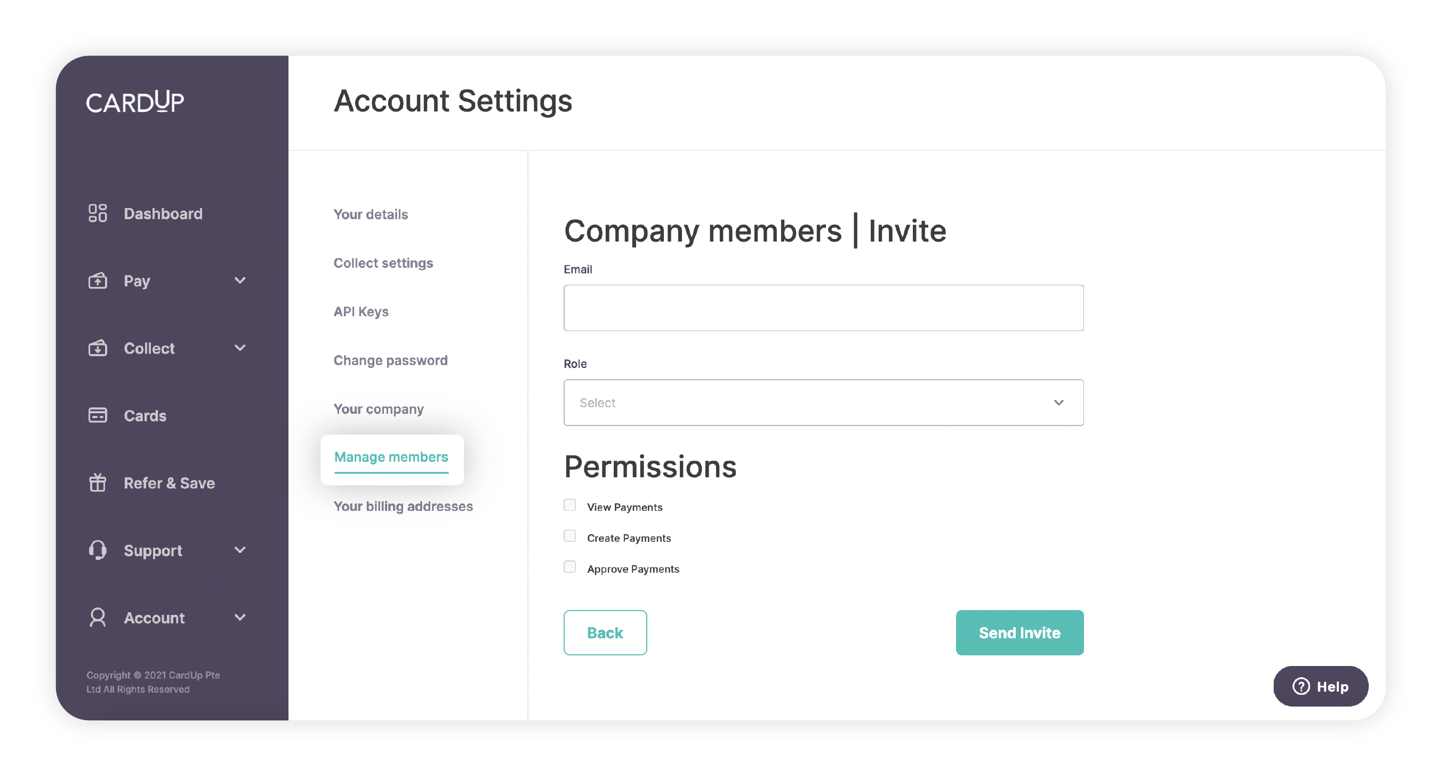Go to Your details settings
The width and height of the screenshot is (1445, 778).
click(370, 214)
